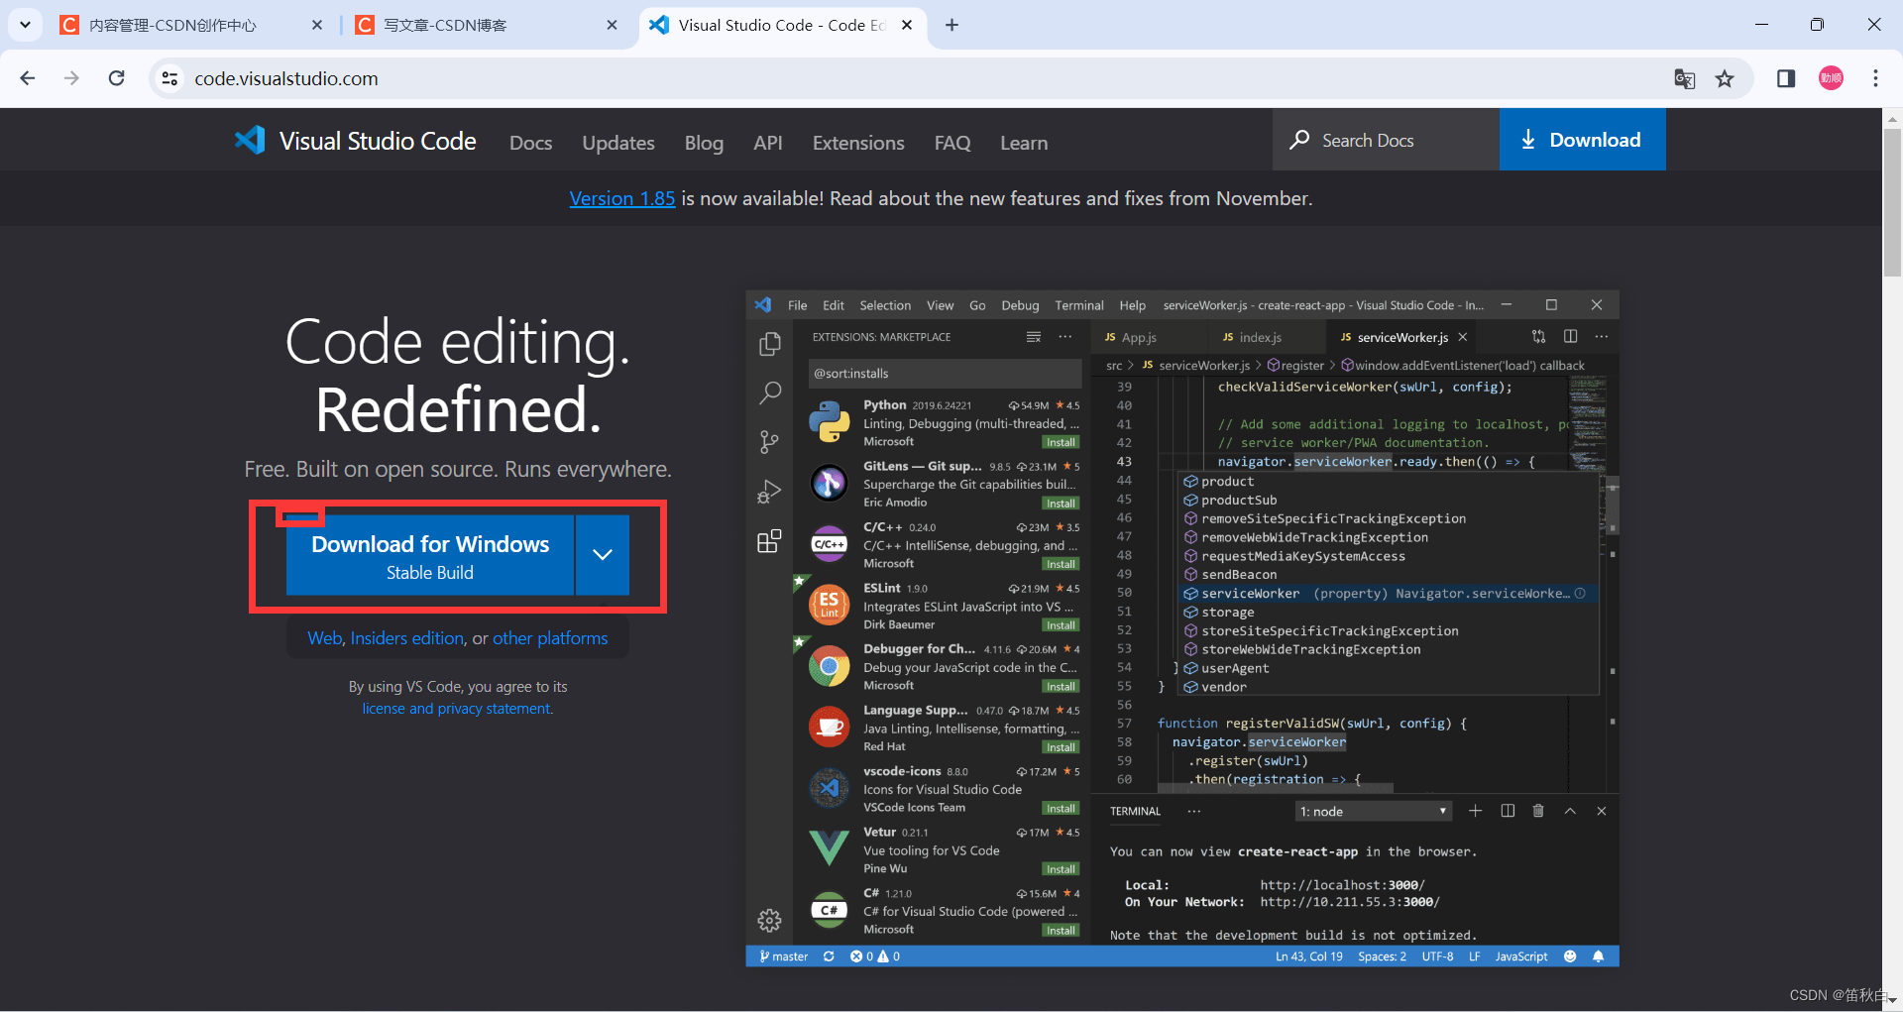The width and height of the screenshot is (1903, 1012).
Task: Bookmark this page with the star icon
Action: click(1725, 78)
